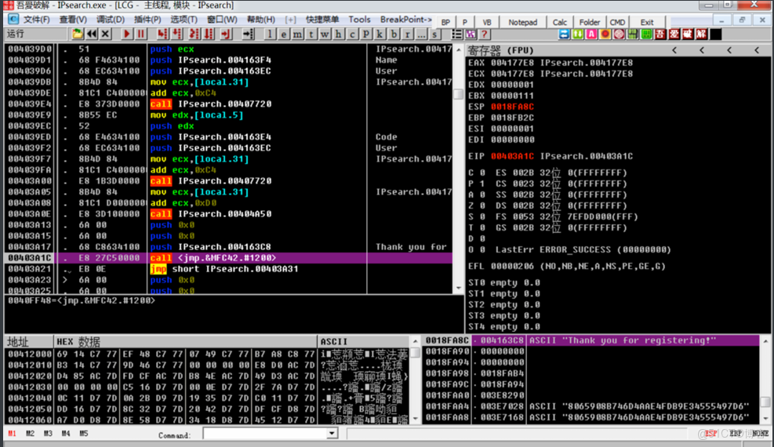Click the Execute Till Return icon

tap(226, 34)
